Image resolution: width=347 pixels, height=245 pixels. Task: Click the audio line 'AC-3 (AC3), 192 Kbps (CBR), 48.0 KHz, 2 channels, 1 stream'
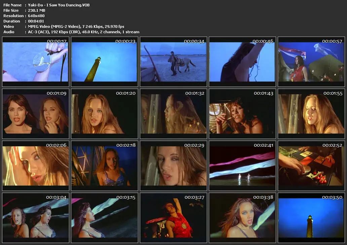coord(84,32)
